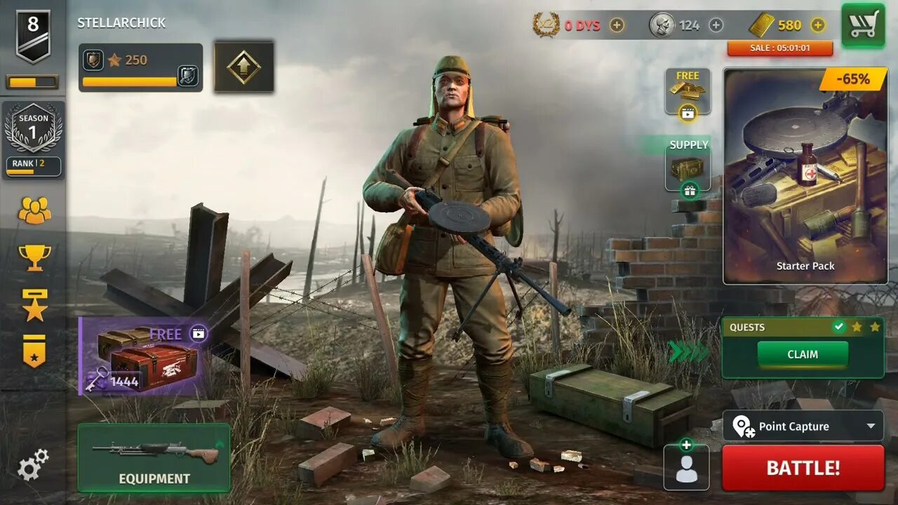Open the friends/clan icon in sidebar

click(34, 210)
